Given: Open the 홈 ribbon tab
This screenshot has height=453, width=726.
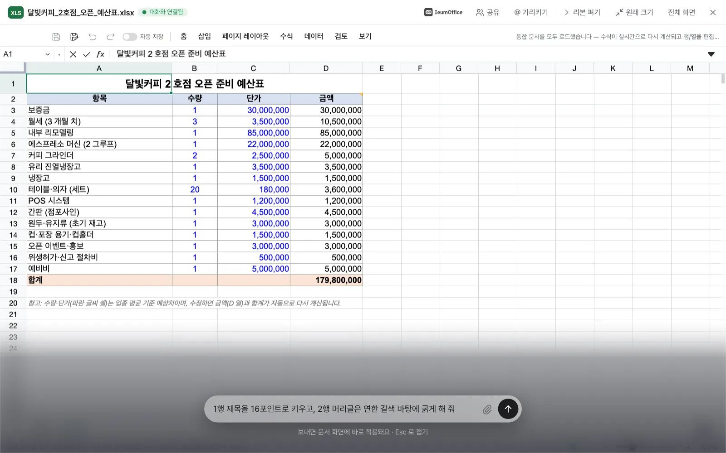Looking at the screenshot, I should click(183, 36).
